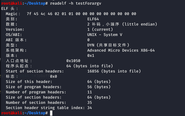Click the '0x1050' entry point address
The height and width of the screenshot is (116, 185).
coord(73,61)
